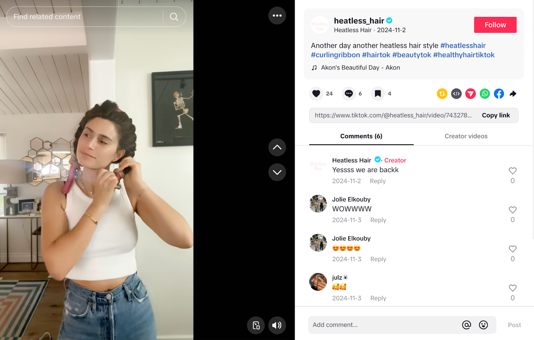Bookmark the video to favorites
Screen dimensions: 534x340
378,94
